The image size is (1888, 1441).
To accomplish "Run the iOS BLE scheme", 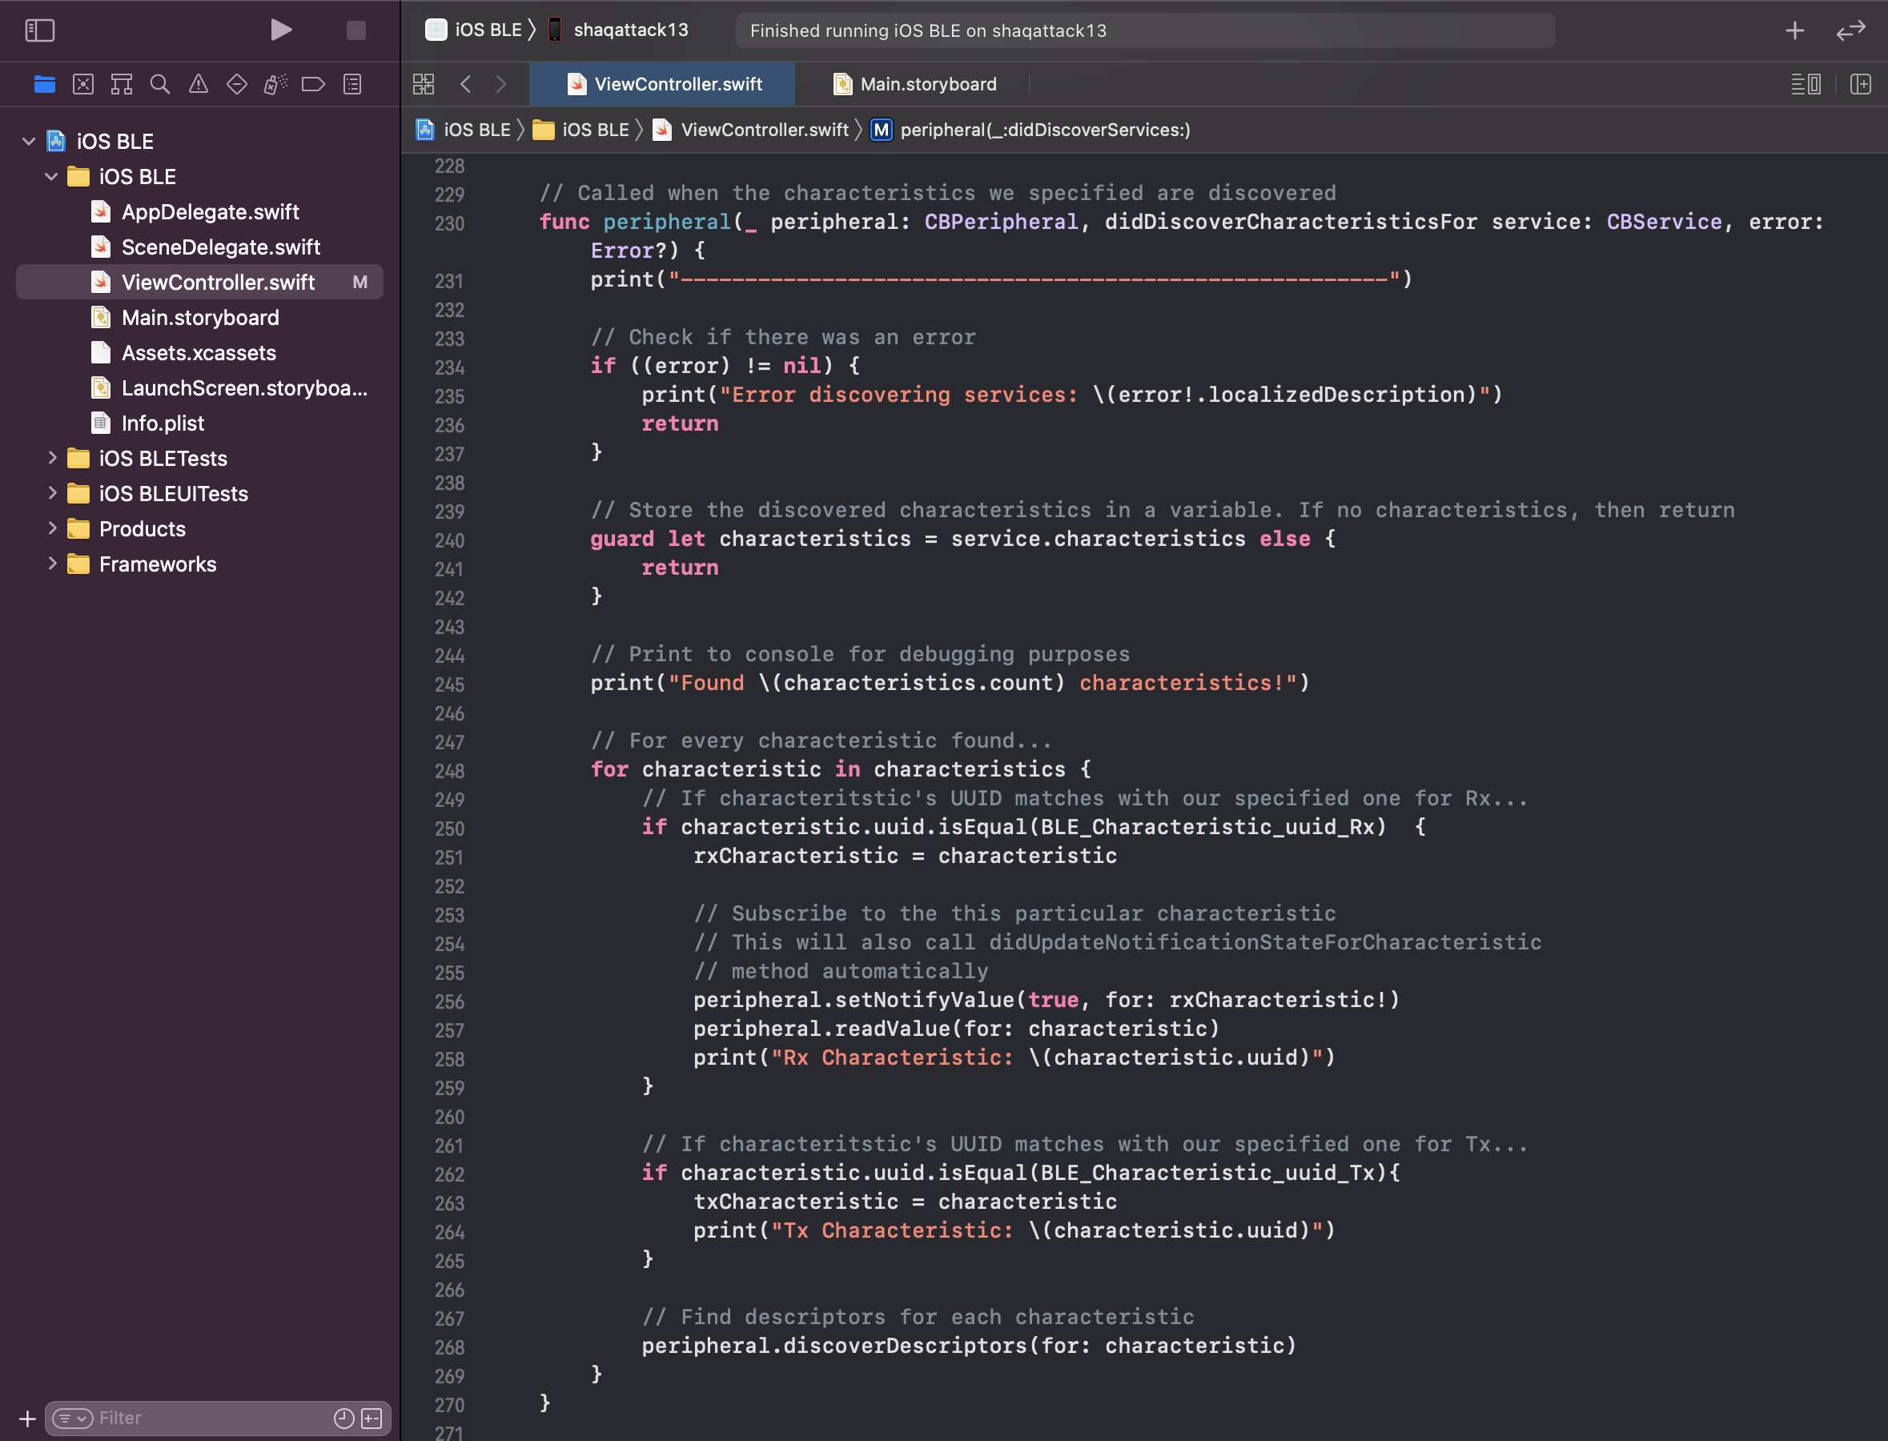I will pos(280,30).
